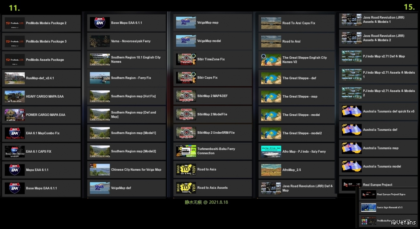Select Southern Region map [Model1] row
Viewport: 420px width, 229px height.
pos(127,133)
